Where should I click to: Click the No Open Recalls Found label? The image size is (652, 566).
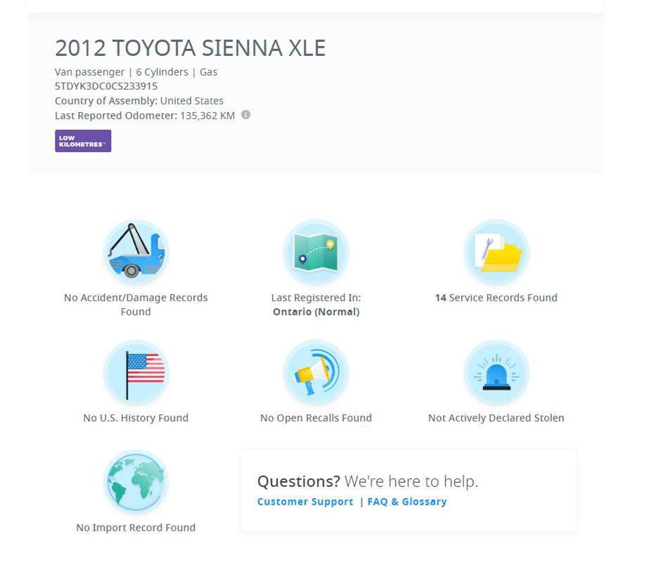pyautogui.click(x=316, y=418)
